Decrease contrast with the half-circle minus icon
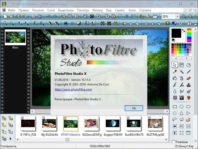The image size is (198, 149). click(20, 23)
